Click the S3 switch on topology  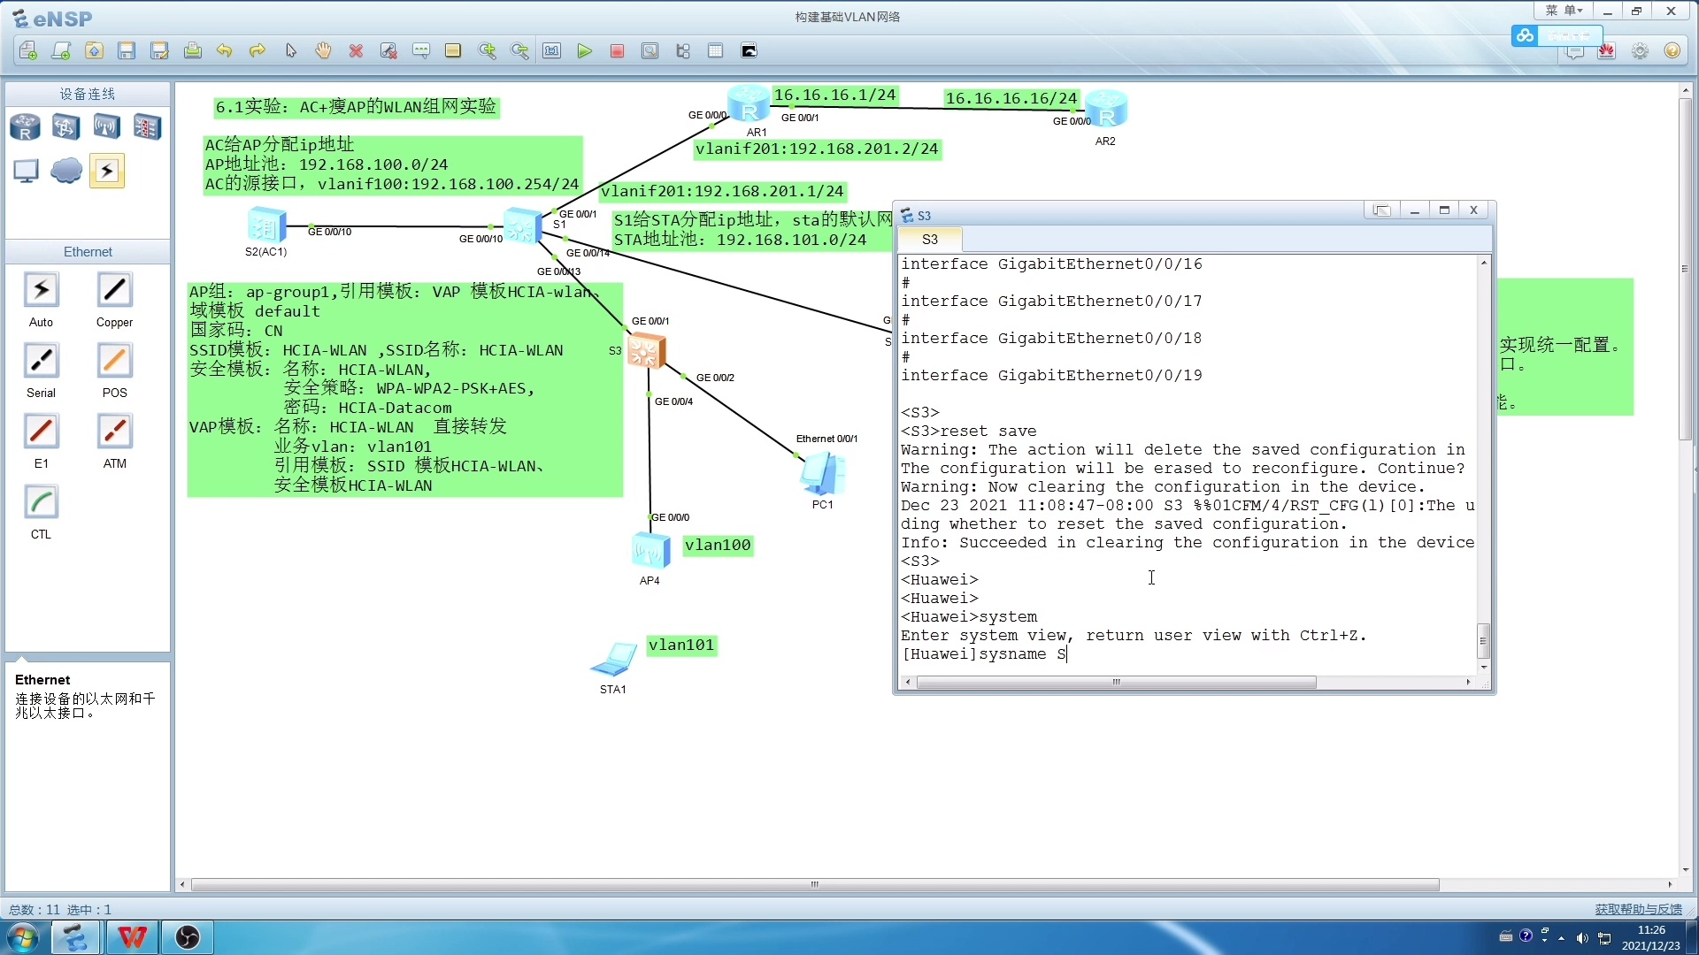[x=645, y=351]
